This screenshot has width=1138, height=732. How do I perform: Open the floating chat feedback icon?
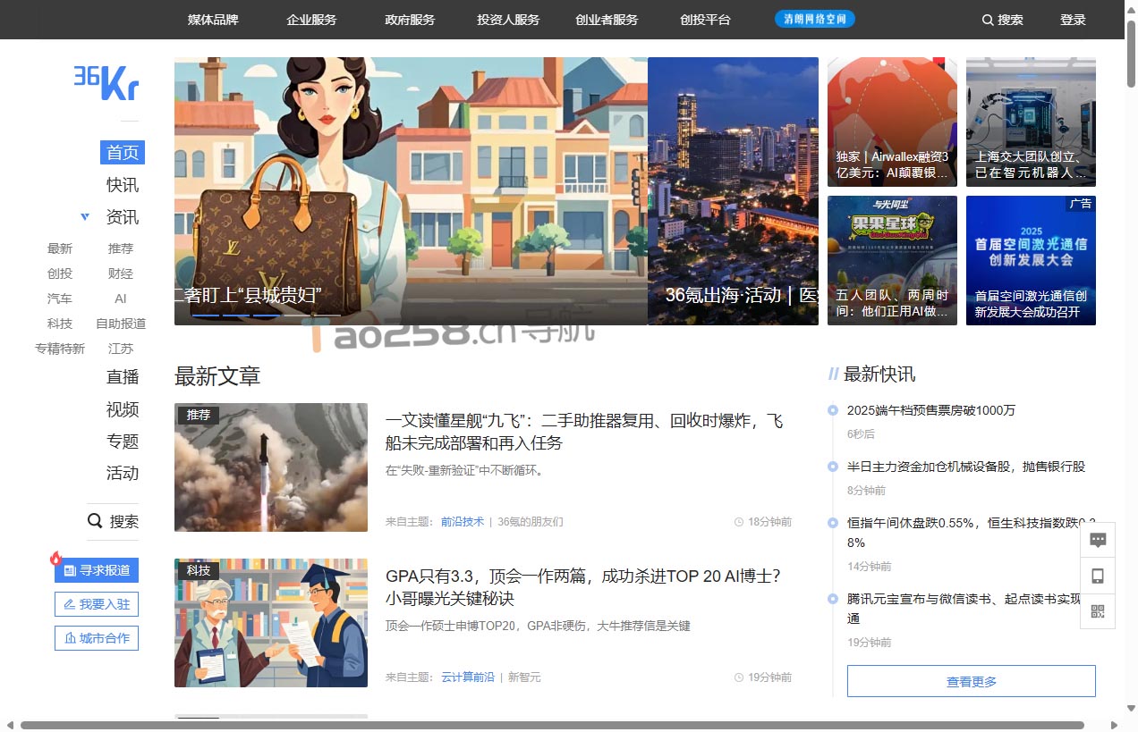pos(1099,540)
